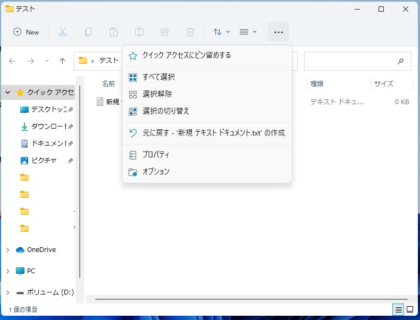The height and width of the screenshot is (320, 420).
Task: Click the Paste clipboard icon
Action: (x=114, y=32)
